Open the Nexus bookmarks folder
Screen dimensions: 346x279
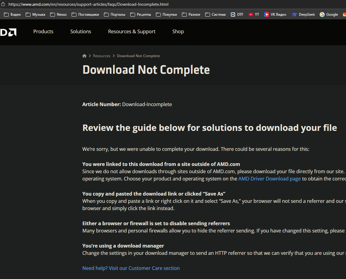click(58, 15)
